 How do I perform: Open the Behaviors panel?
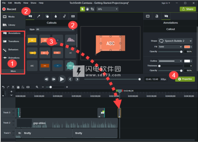coord(13,50)
